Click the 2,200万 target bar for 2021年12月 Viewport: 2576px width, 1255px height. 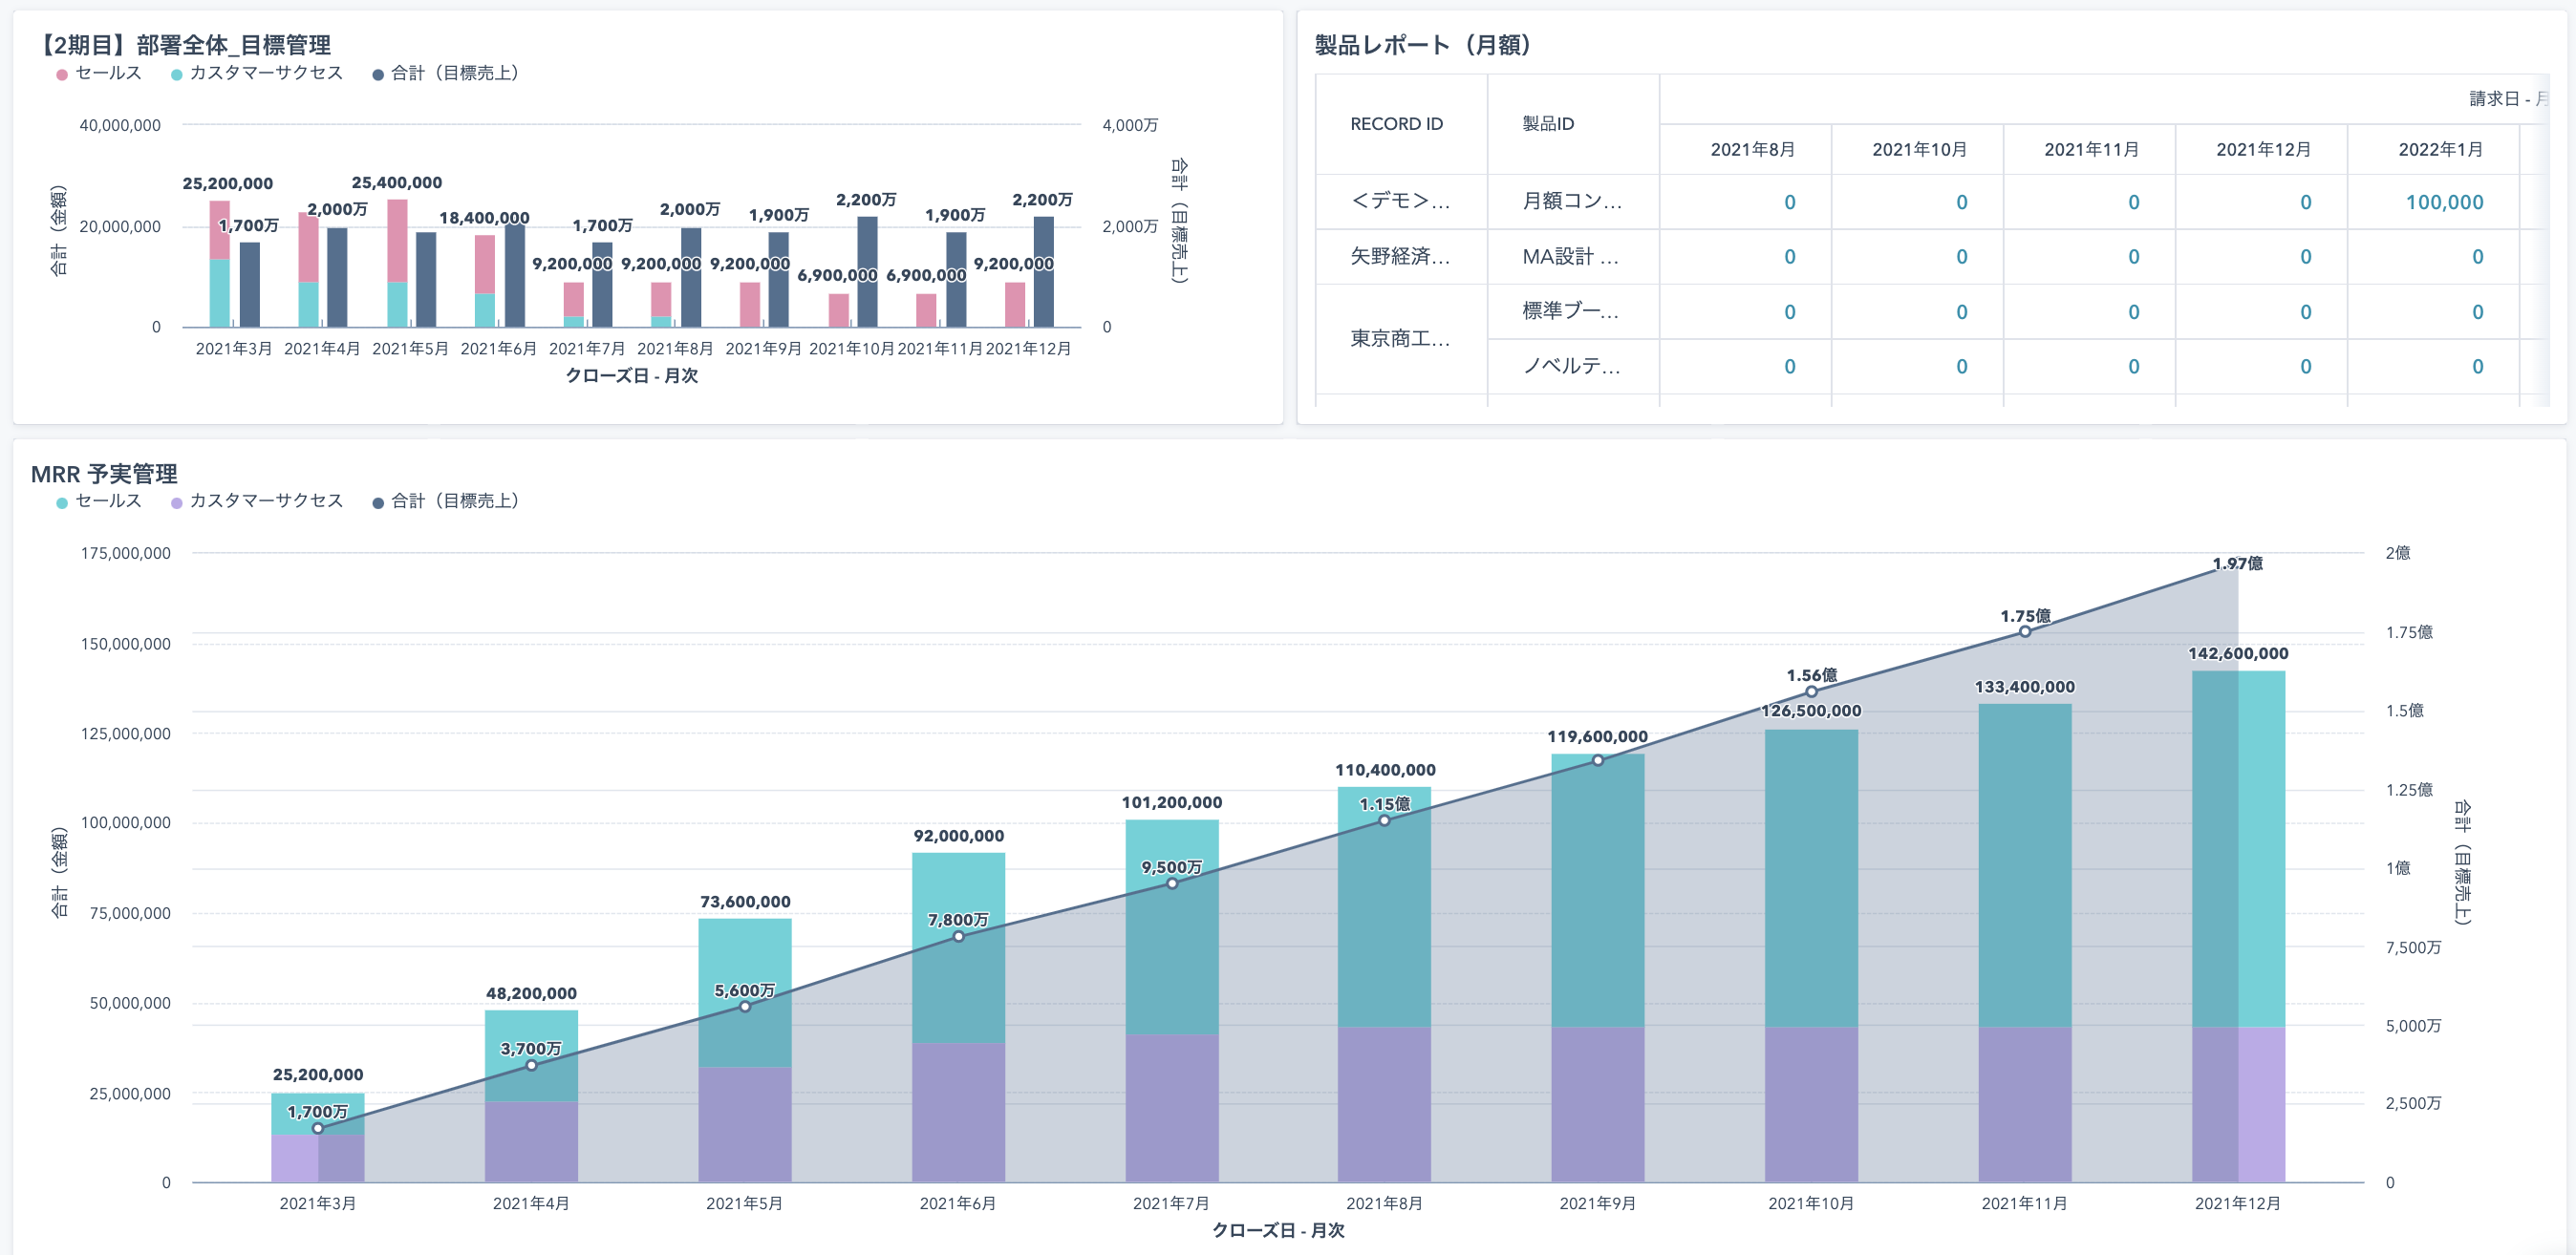[x=1044, y=272]
